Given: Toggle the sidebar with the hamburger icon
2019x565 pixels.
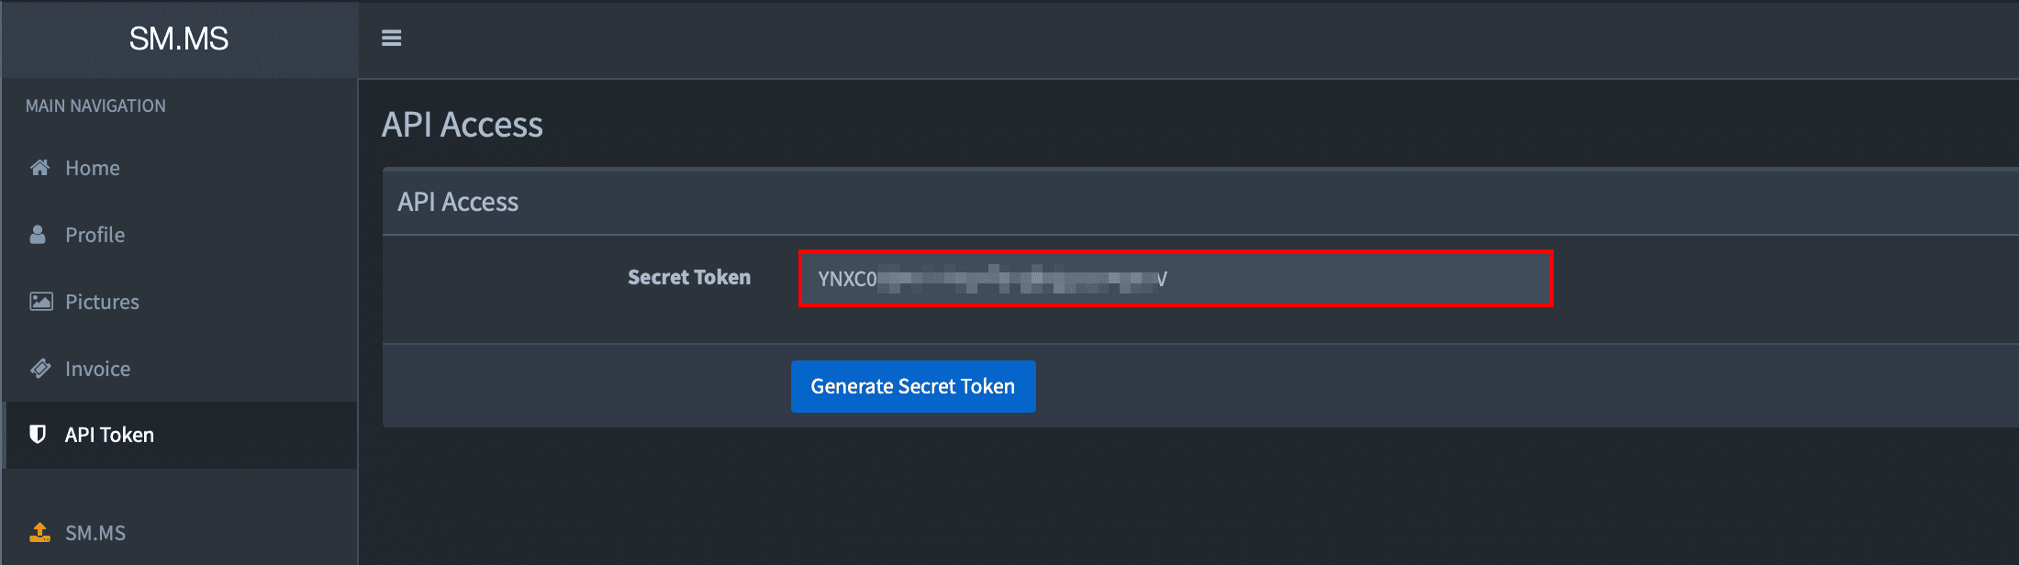Looking at the screenshot, I should point(391,39).
